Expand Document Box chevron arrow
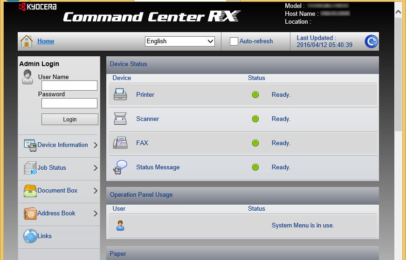The height and width of the screenshot is (260, 406). 96,191
